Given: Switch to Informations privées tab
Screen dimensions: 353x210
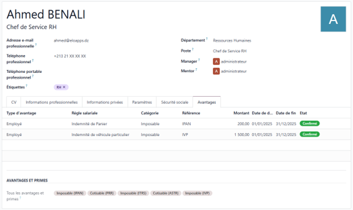Looking at the screenshot, I should point(104,102).
